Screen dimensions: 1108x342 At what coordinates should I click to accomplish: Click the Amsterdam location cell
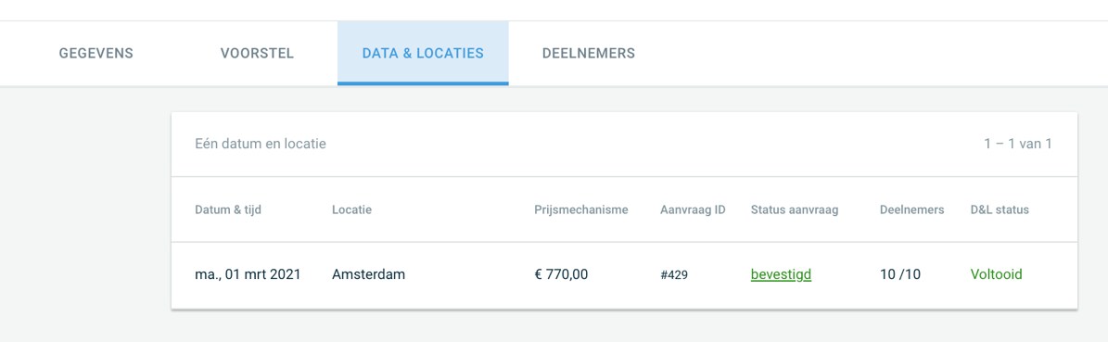coord(369,275)
